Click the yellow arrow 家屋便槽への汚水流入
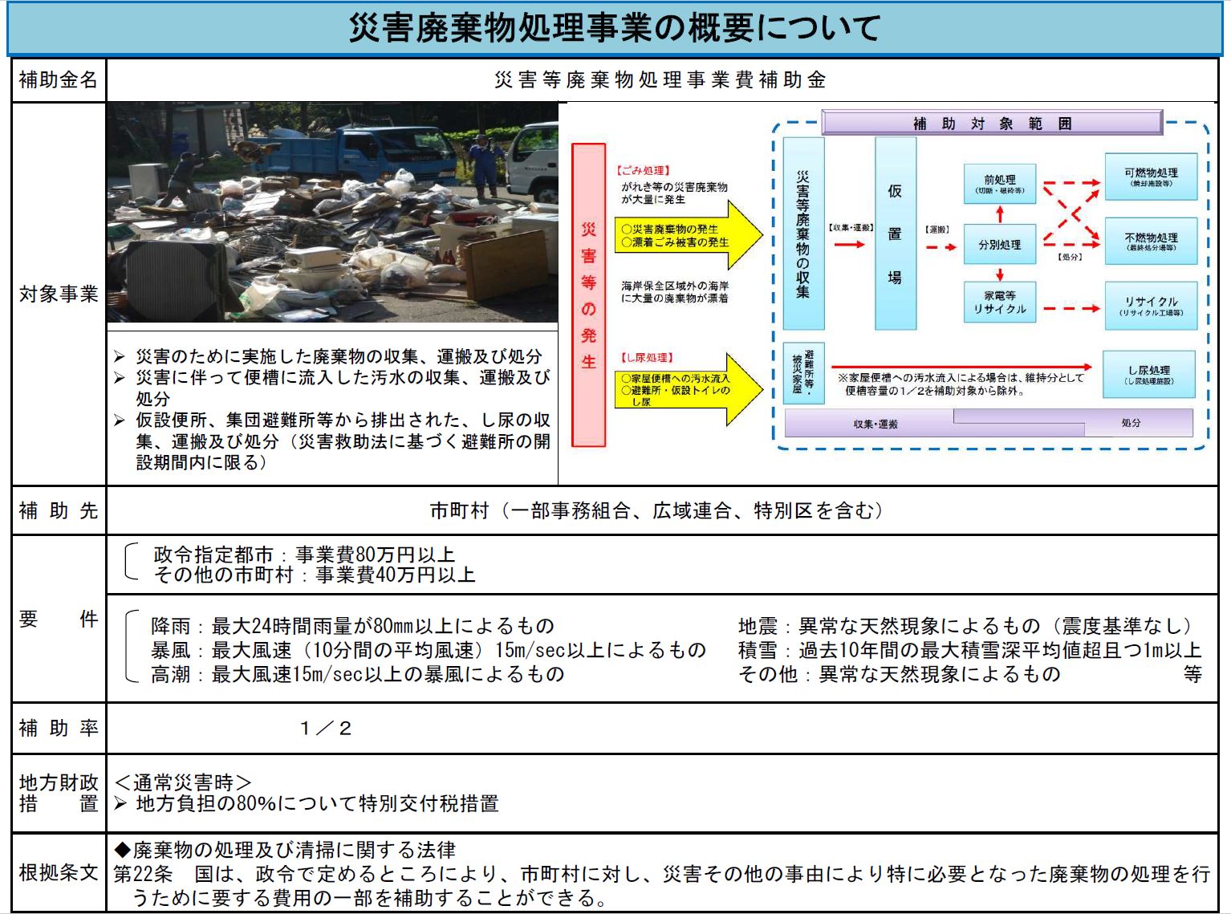This screenshot has width=1231, height=914. [687, 389]
